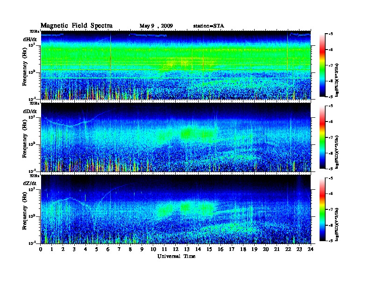
Task: Click 'Frequency (Hz)' label beside dH/dt panel
Action: point(25,67)
